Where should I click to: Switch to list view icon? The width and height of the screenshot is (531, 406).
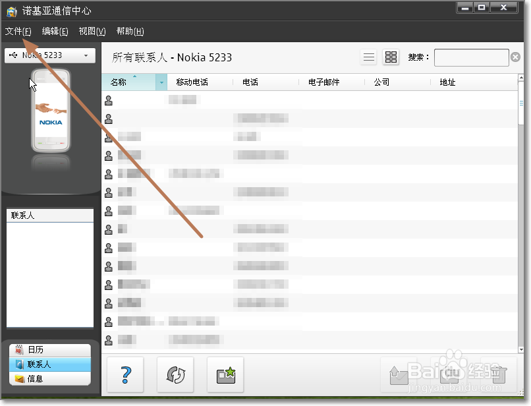tap(369, 57)
